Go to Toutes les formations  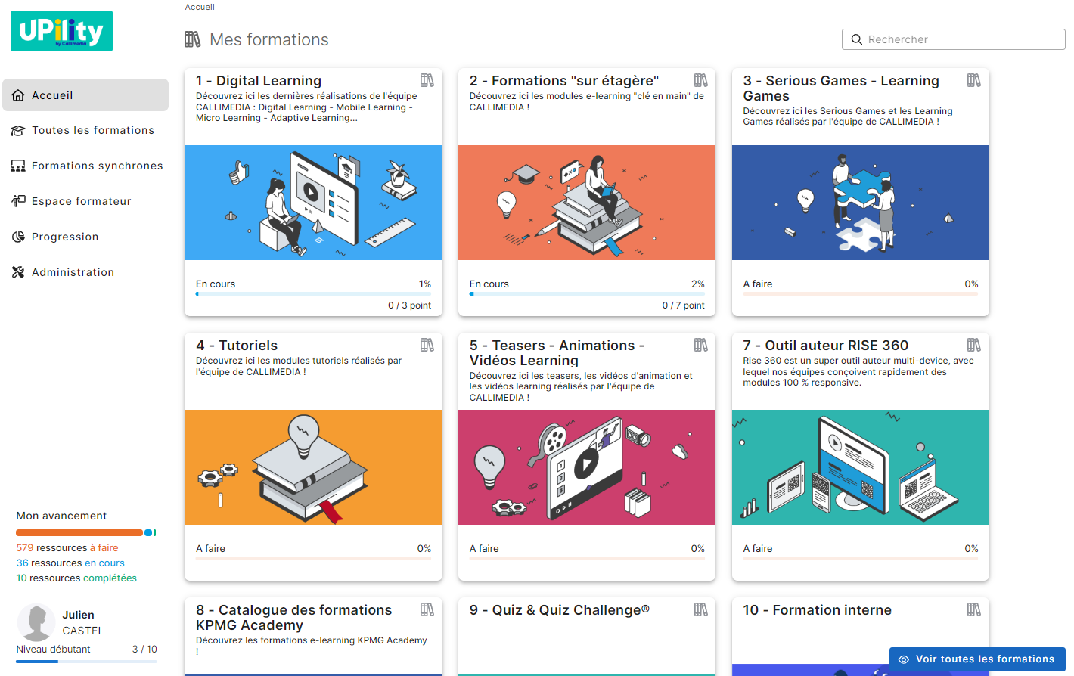click(x=85, y=131)
